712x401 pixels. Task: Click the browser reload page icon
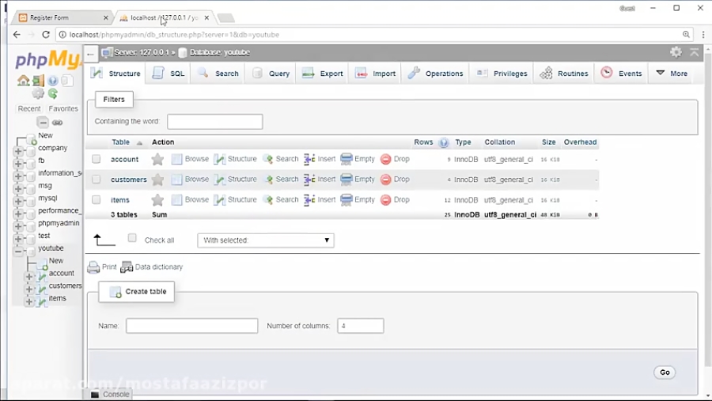(x=46, y=35)
